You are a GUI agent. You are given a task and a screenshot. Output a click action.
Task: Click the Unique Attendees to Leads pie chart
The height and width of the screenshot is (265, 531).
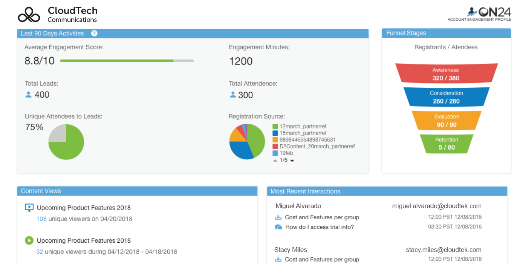(x=66, y=142)
